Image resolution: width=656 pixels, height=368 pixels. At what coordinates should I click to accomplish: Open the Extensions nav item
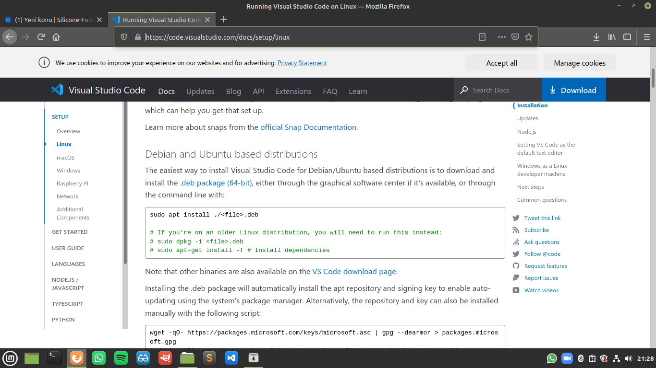(x=293, y=91)
